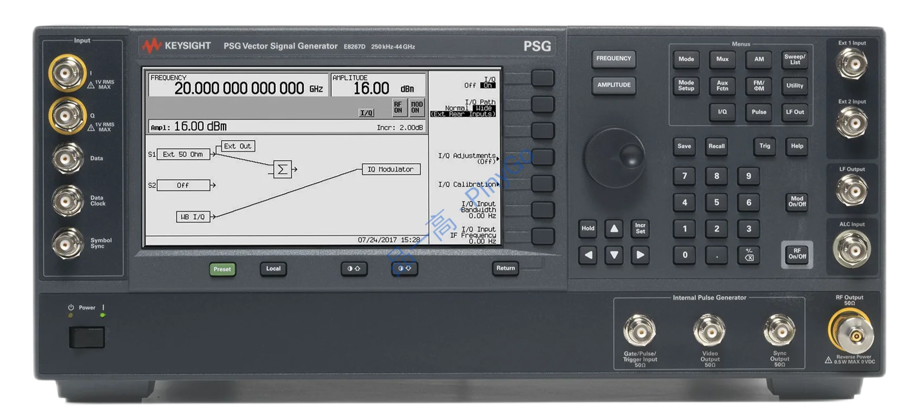
Task: Tap the Trig key
Action: coord(765,146)
